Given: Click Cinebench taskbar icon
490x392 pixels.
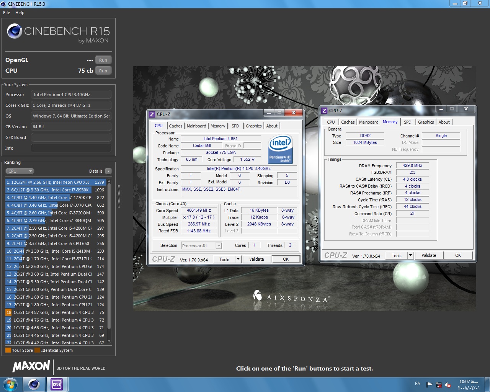Looking at the screenshot, I should pos(34,384).
